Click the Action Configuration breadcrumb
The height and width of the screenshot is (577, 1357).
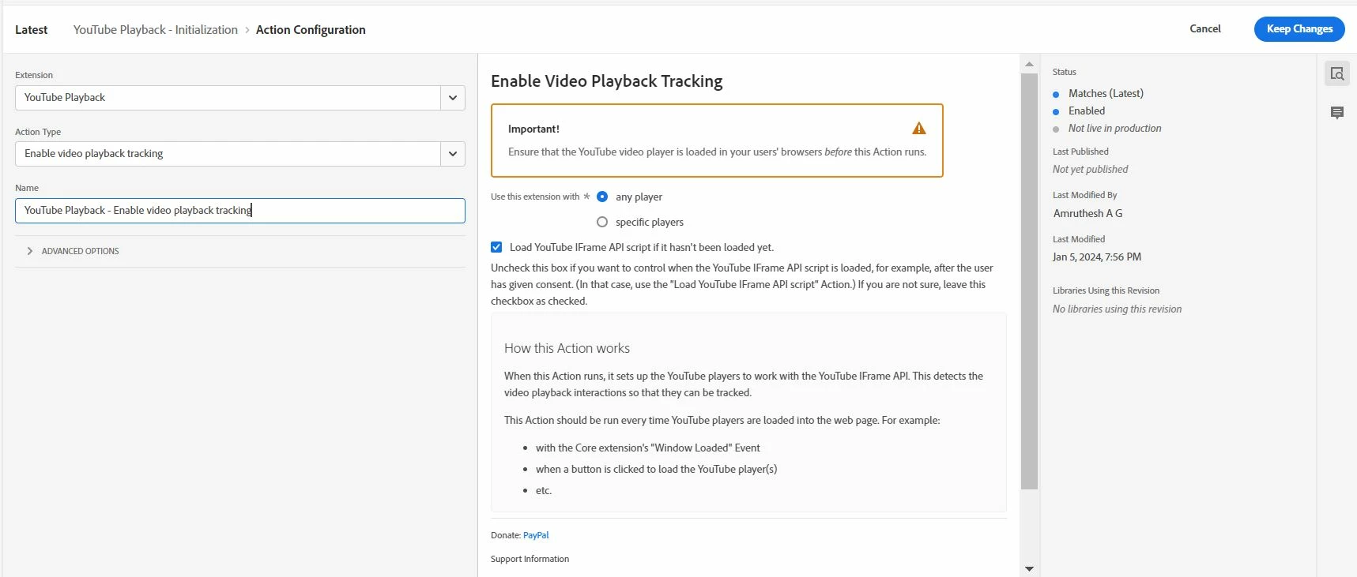tap(311, 30)
